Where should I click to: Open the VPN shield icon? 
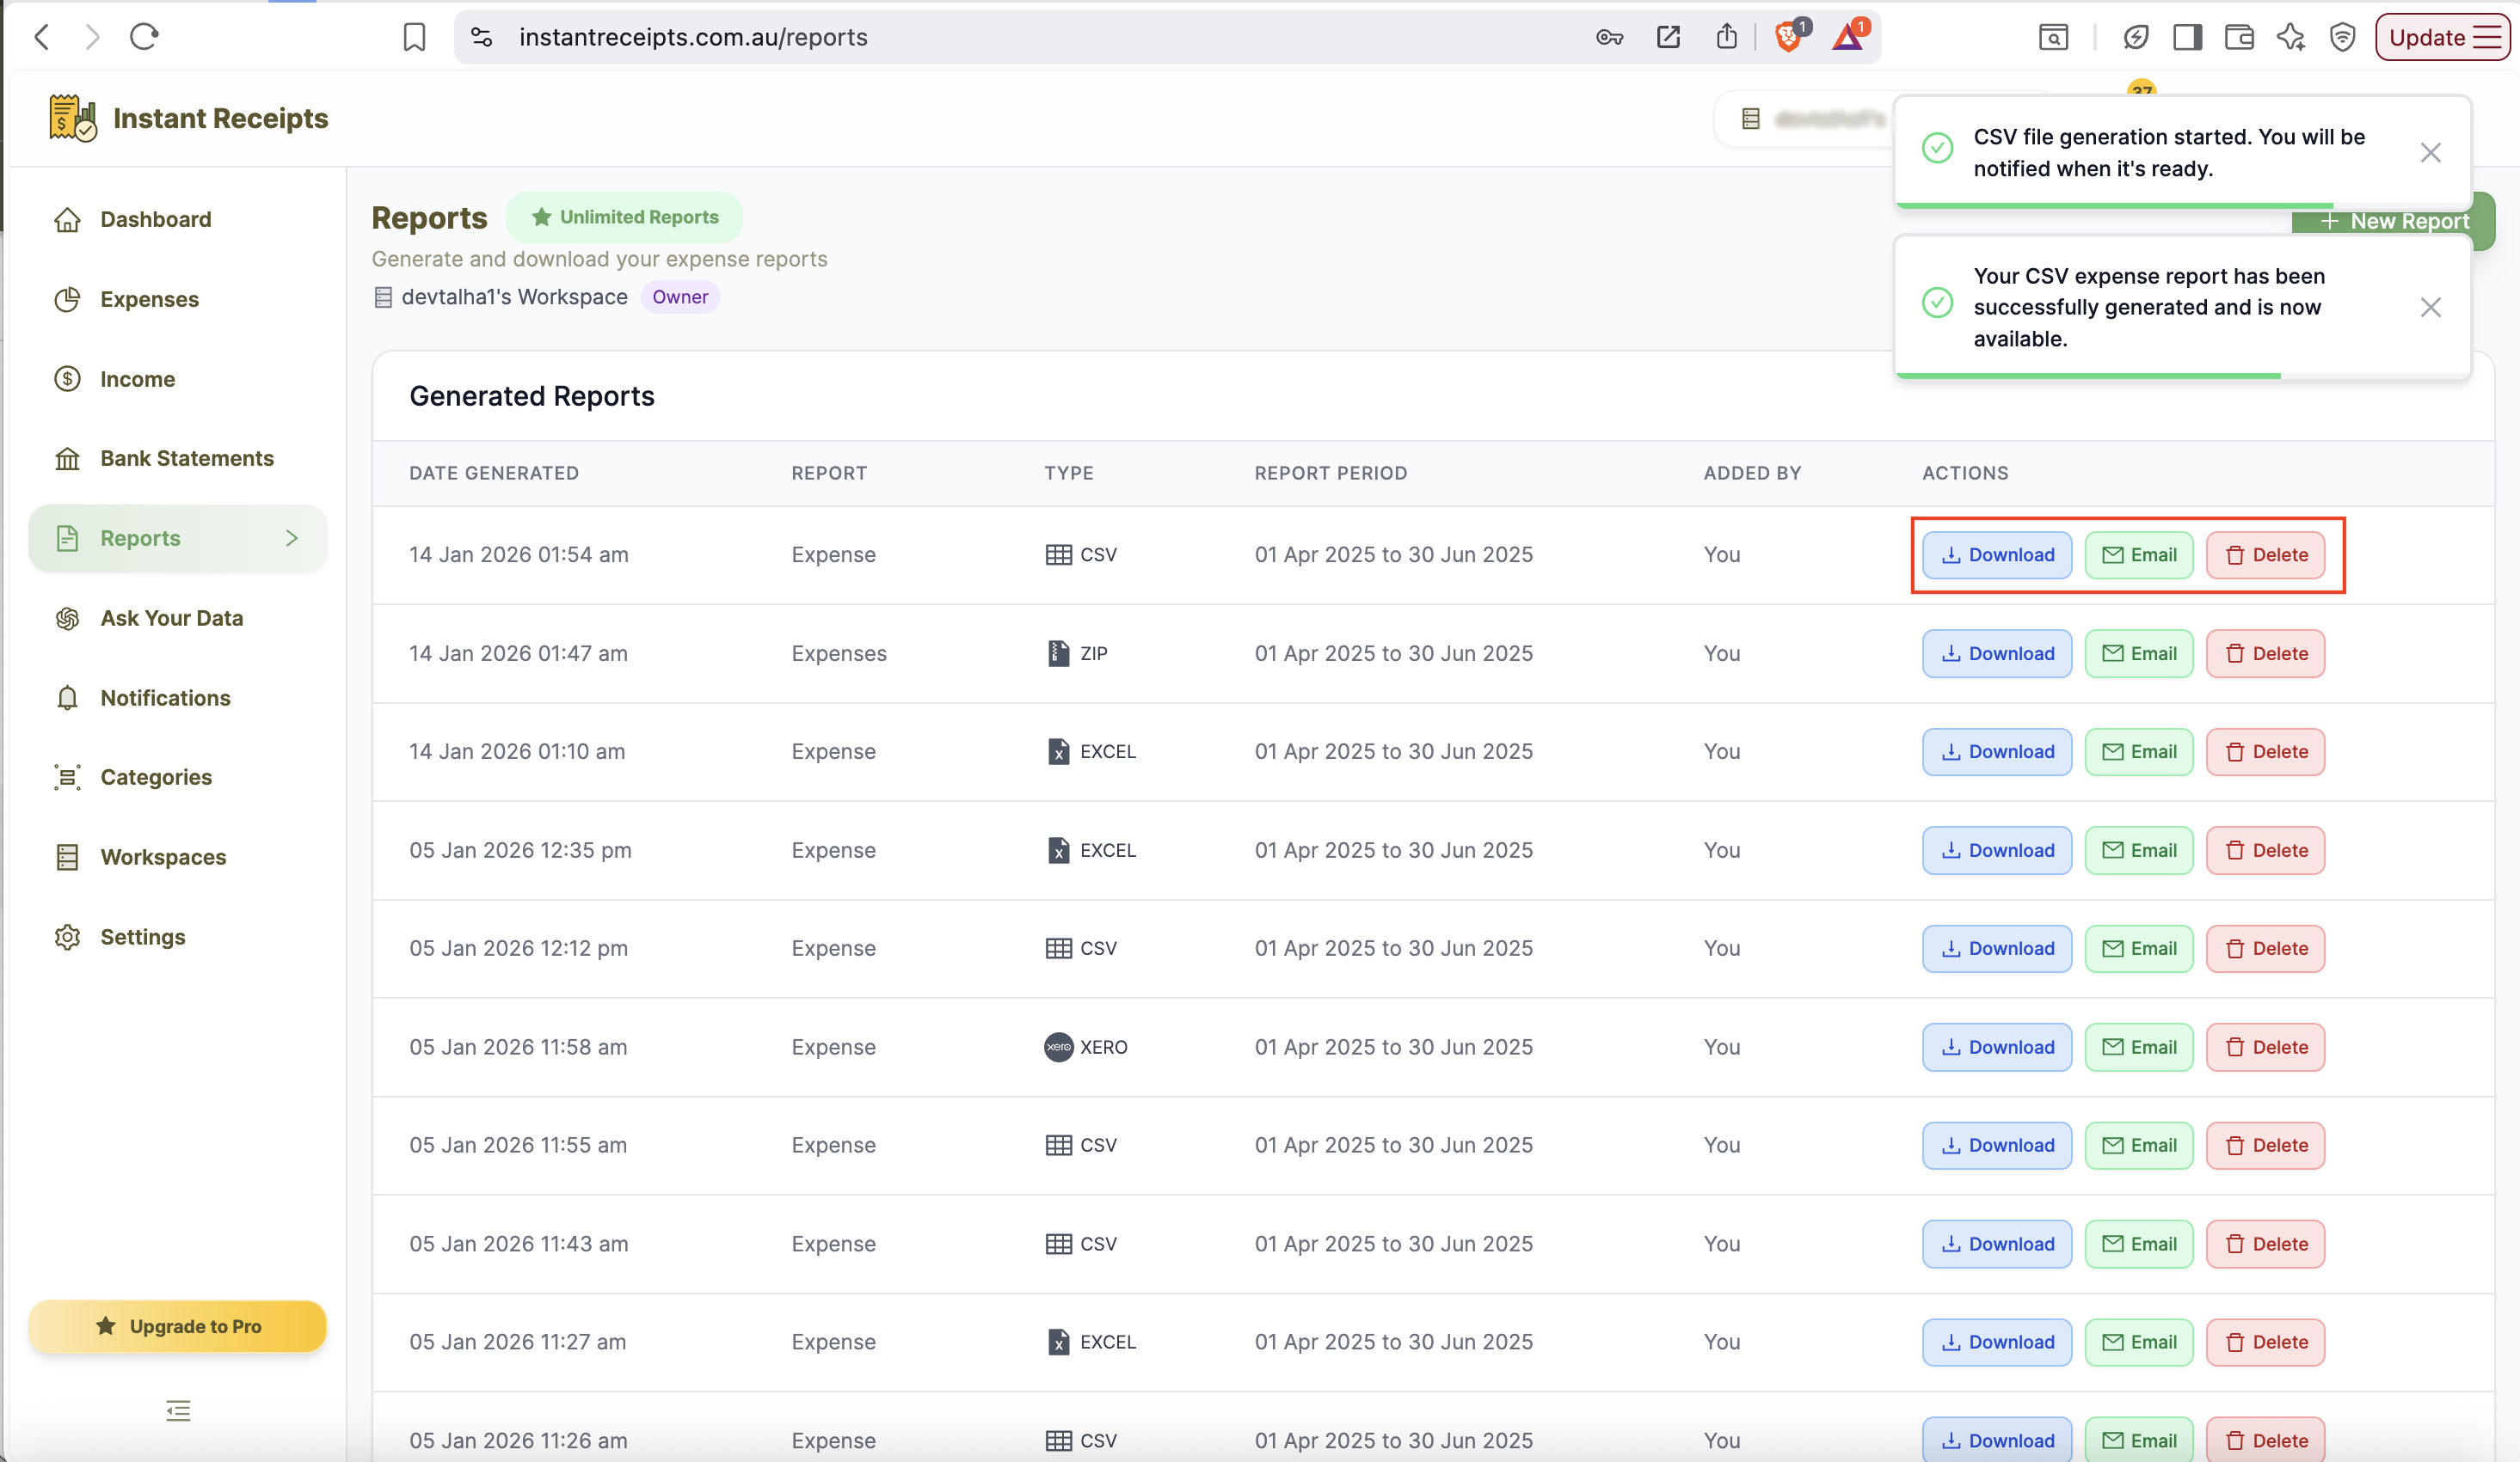point(2342,37)
